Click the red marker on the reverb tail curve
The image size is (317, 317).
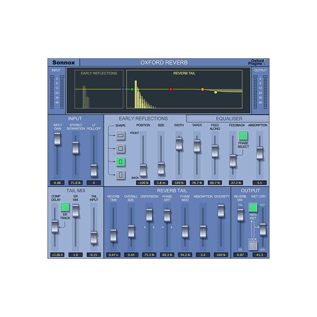(x=170, y=89)
